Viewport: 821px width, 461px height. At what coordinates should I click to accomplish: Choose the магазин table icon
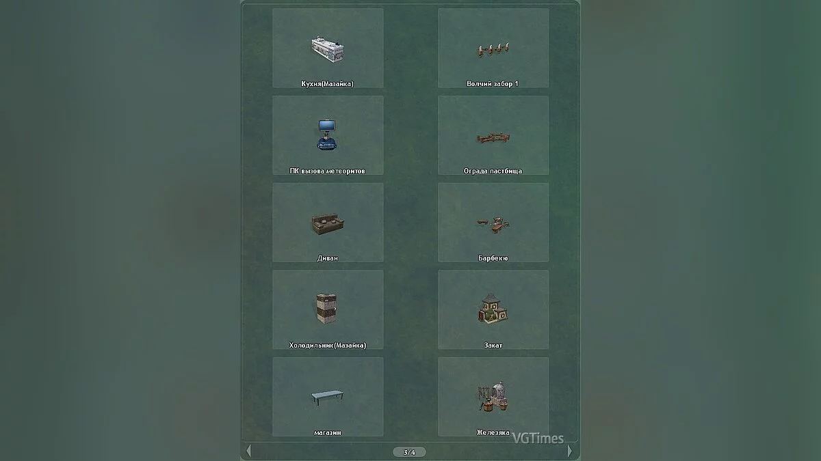(328, 395)
